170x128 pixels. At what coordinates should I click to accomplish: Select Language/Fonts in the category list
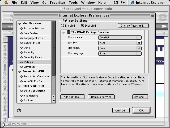[x=34, y=38]
